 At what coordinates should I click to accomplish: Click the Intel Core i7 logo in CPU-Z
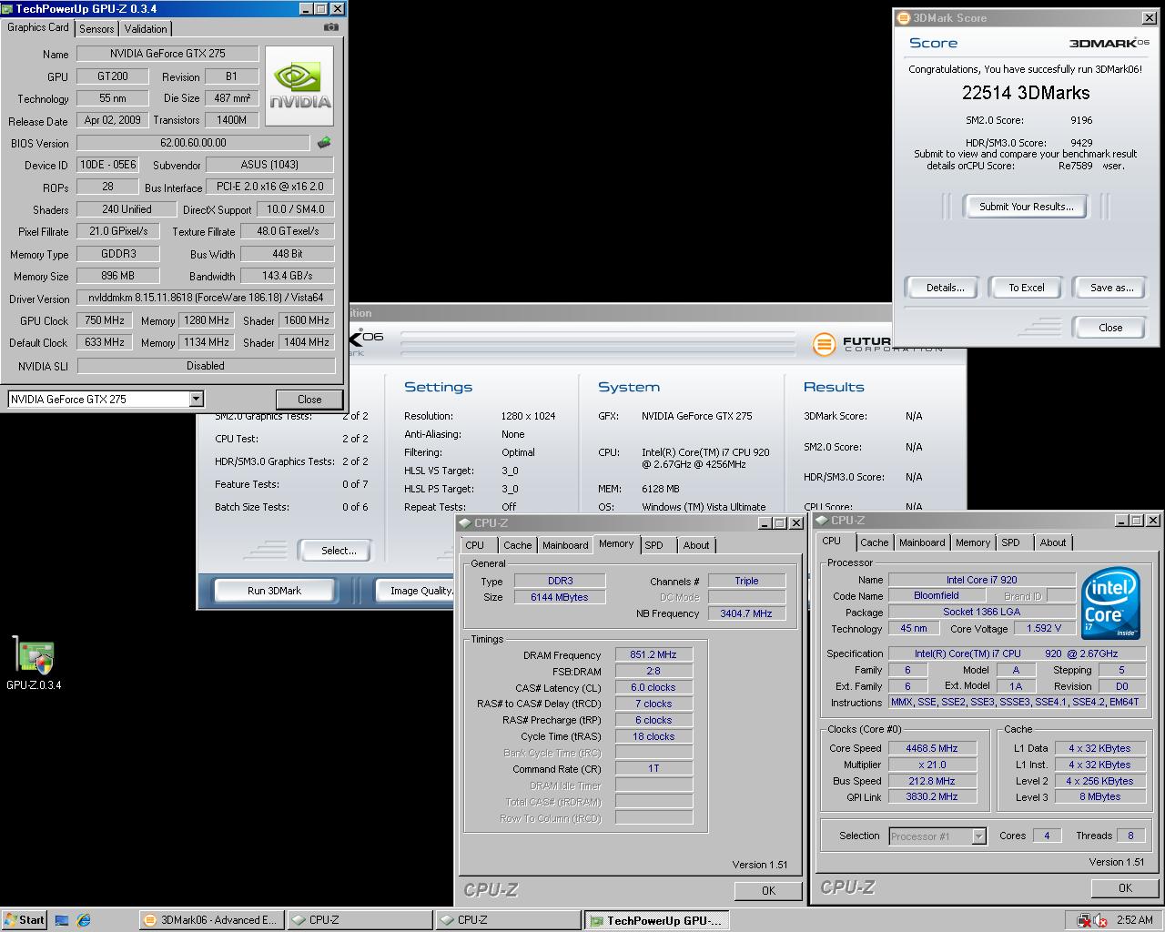pyautogui.click(x=1110, y=603)
